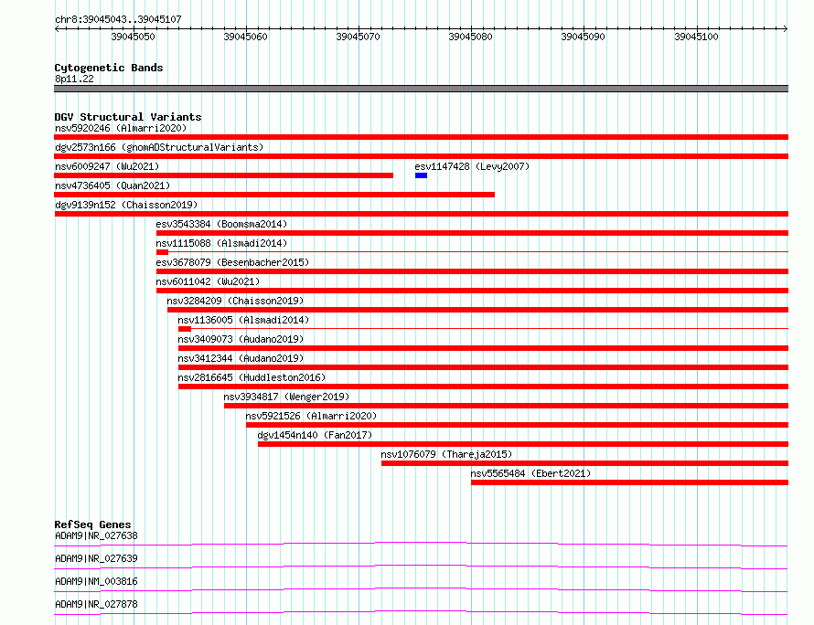Click nsv6011042 (Wu2021) variant label
The image size is (814, 625).
208,281
